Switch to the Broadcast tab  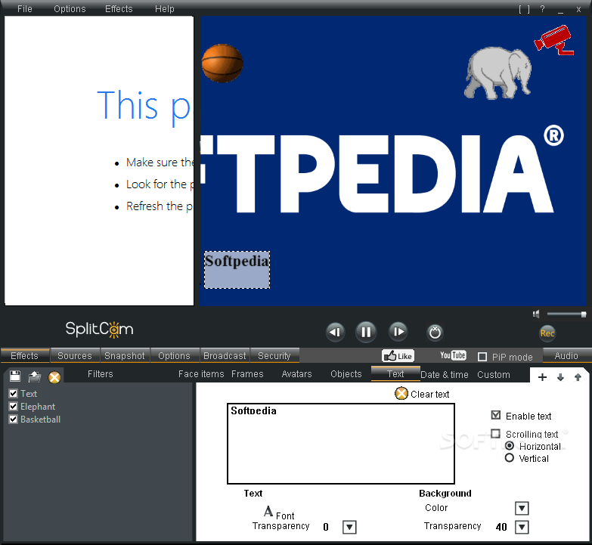point(225,355)
